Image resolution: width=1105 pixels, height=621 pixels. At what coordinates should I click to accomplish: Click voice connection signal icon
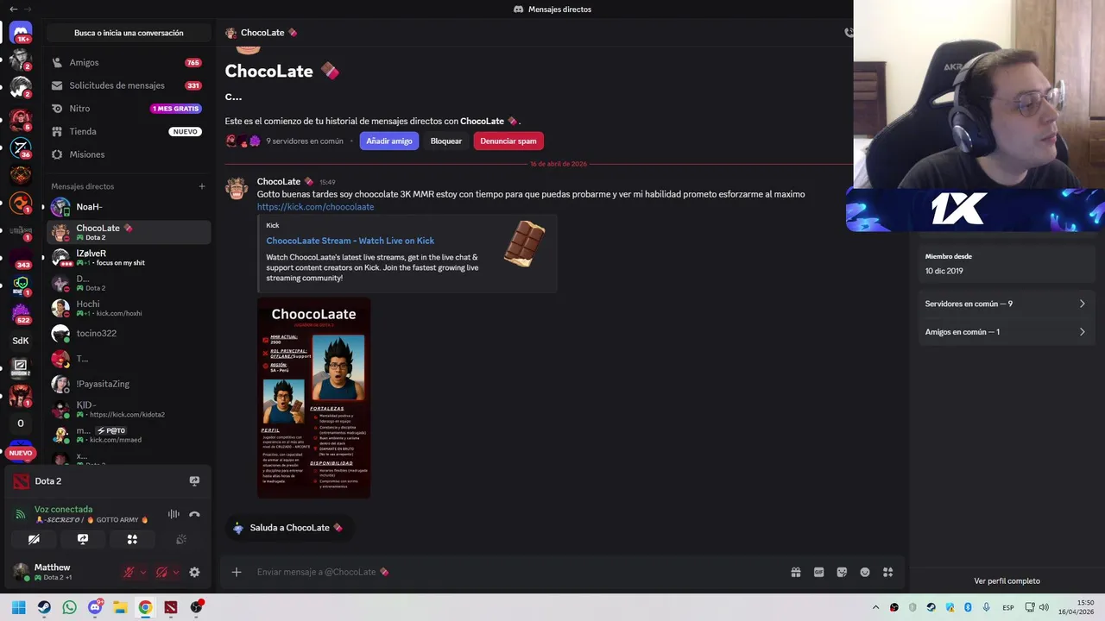(x=21, y=514)
